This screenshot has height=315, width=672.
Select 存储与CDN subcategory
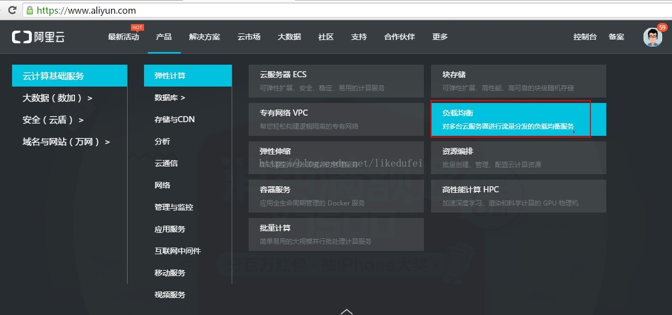(x=175, y=119)
